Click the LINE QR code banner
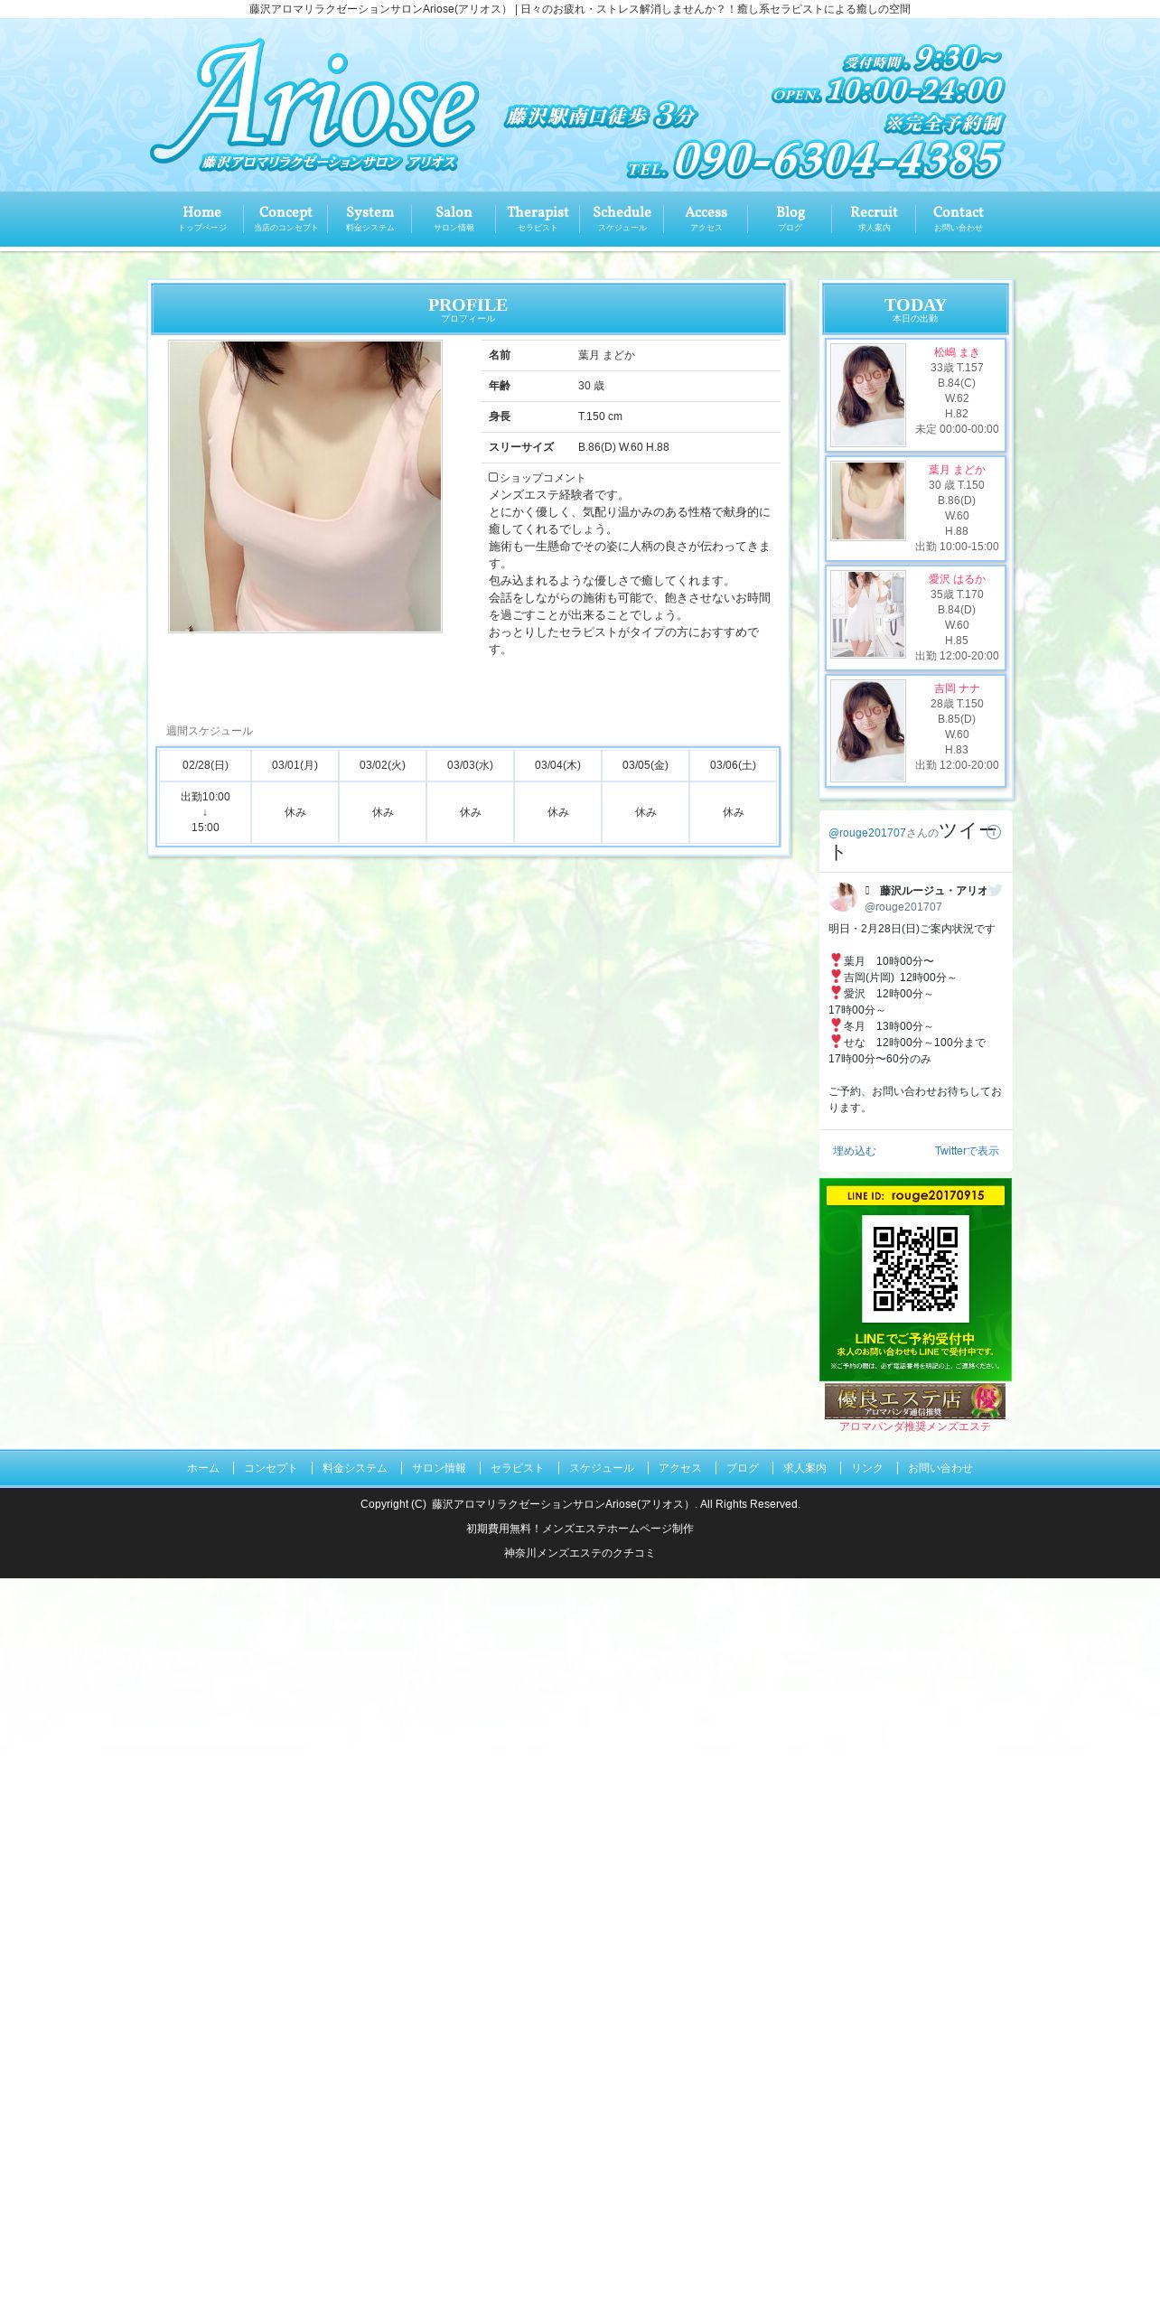The image size is (1160, 2320). 915,1279
